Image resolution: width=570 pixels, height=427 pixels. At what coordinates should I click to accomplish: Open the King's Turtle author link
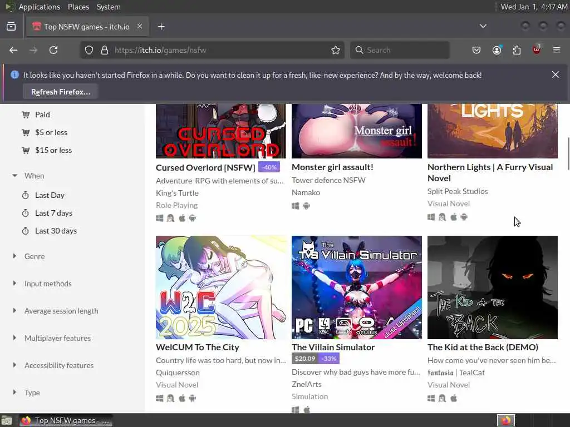click(177, 193)
